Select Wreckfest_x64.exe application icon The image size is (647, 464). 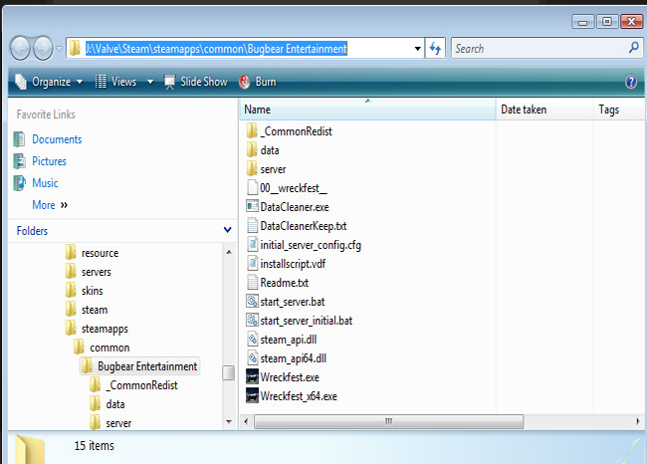252,396
